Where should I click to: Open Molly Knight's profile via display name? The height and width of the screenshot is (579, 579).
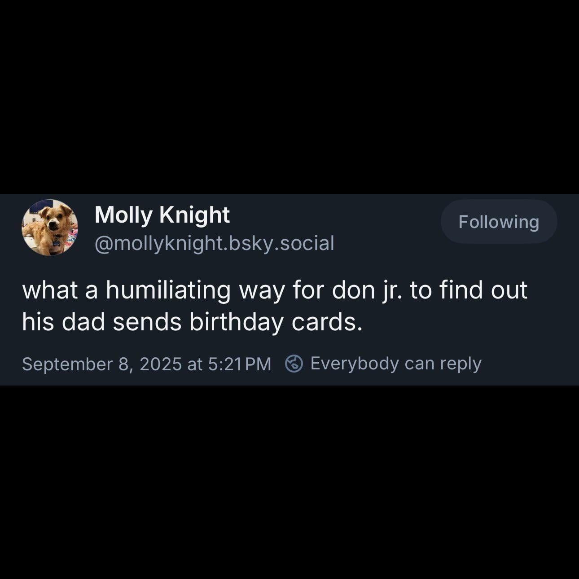pos(162,215)
